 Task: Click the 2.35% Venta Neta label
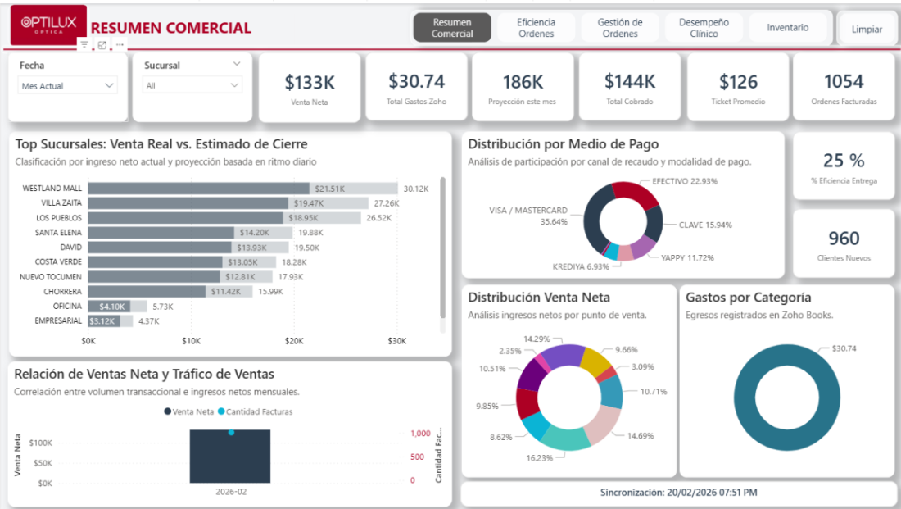click(x=509, y=351)
